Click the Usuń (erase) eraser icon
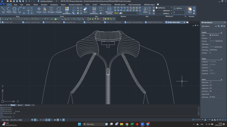The height and width of the screenshot is (127, 227). click(85, 10)
